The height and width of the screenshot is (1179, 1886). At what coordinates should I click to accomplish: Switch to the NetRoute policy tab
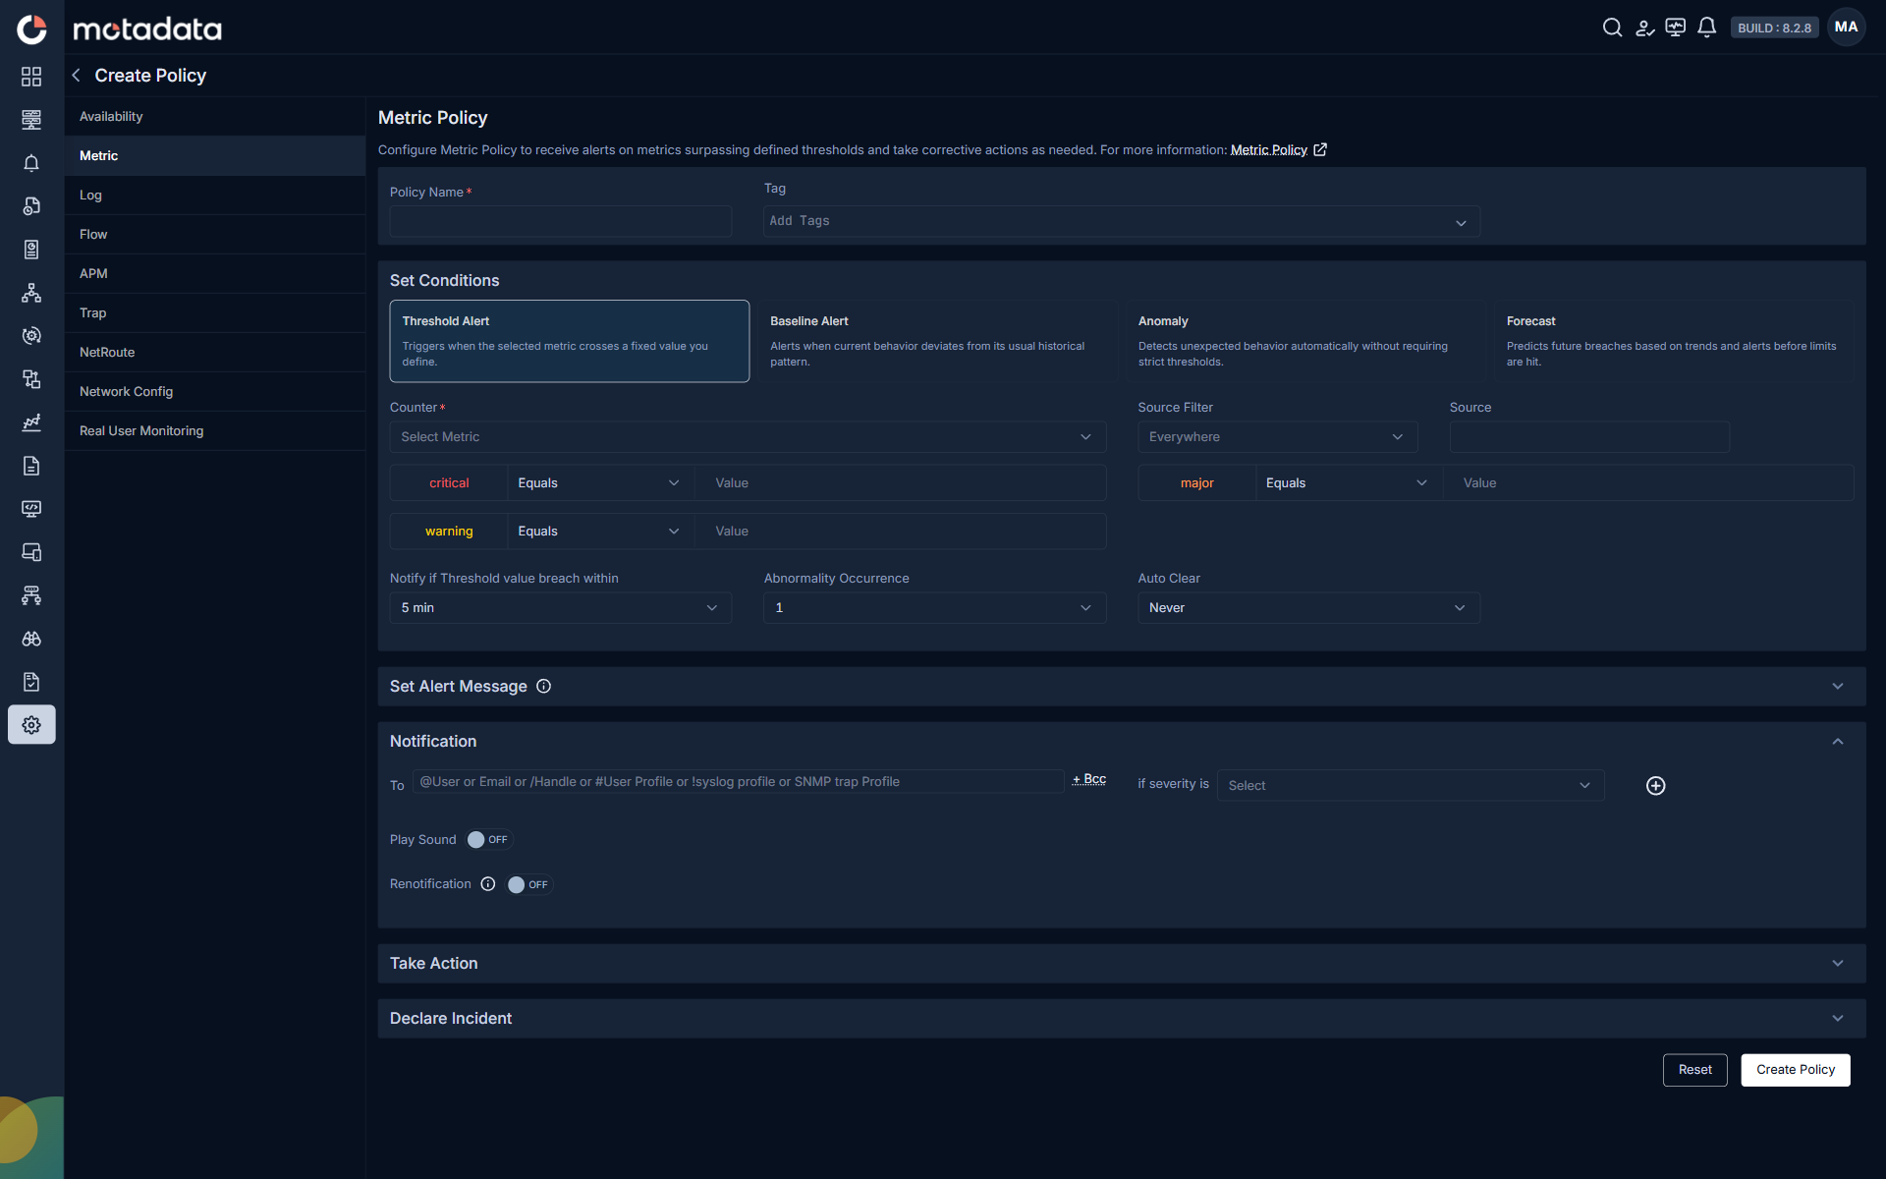pyautogui.click(x=215, y=353)
